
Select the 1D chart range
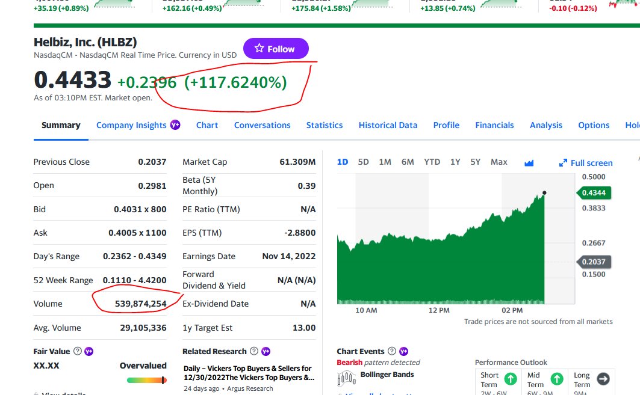coord(343,162)
